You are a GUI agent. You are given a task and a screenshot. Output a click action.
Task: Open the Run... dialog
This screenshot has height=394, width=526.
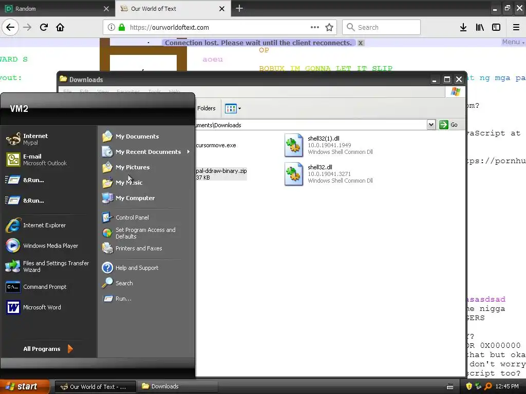[x=146, y=299]
